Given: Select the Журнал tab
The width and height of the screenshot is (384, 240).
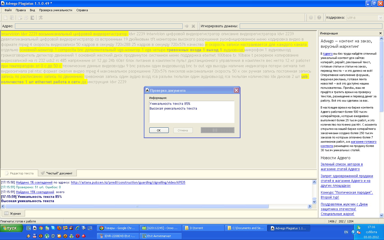Looking at the screenshot, I should click(13, 214).
